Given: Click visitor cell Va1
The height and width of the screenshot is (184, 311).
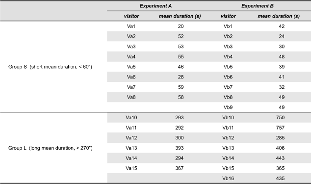Looking at the screenshot, I should 131,26.
